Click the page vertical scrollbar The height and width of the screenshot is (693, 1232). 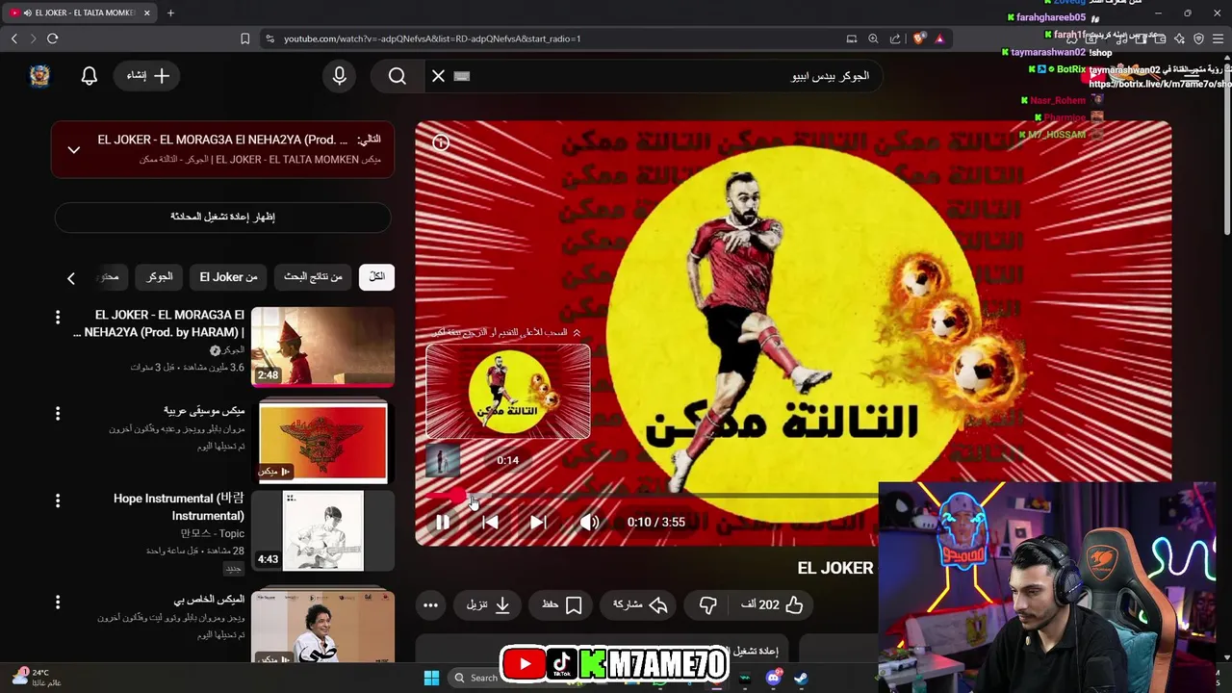point(1226,144)
